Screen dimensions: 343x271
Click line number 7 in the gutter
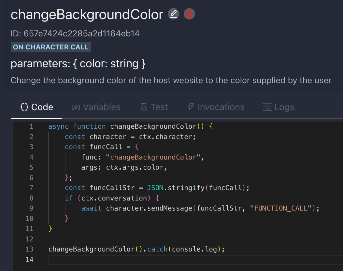tap(31, 188)
